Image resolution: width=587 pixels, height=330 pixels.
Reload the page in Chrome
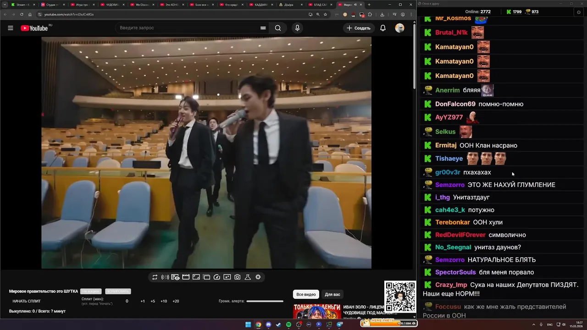[22, 14]
